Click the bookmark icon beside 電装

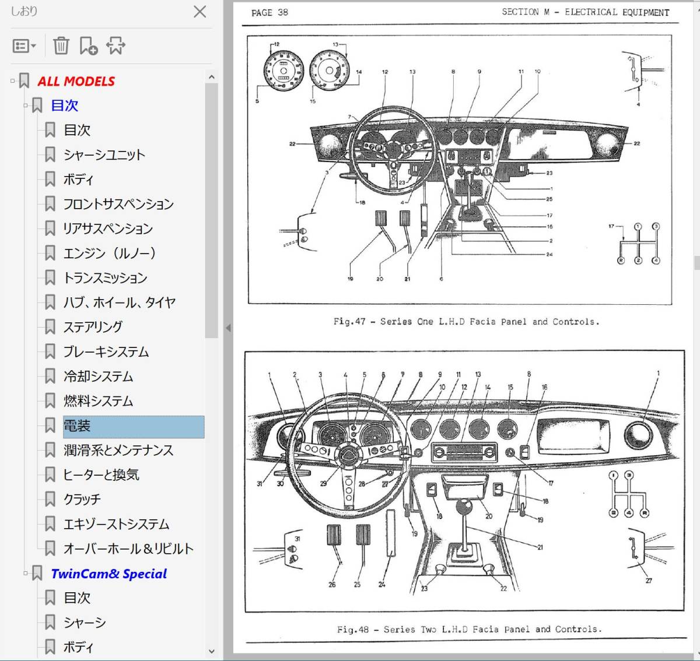50,426
